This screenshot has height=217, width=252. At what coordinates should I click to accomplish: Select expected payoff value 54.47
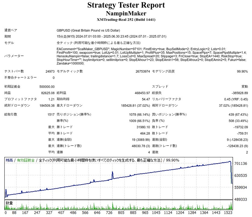pyautogui.click(x=146, y=99)
